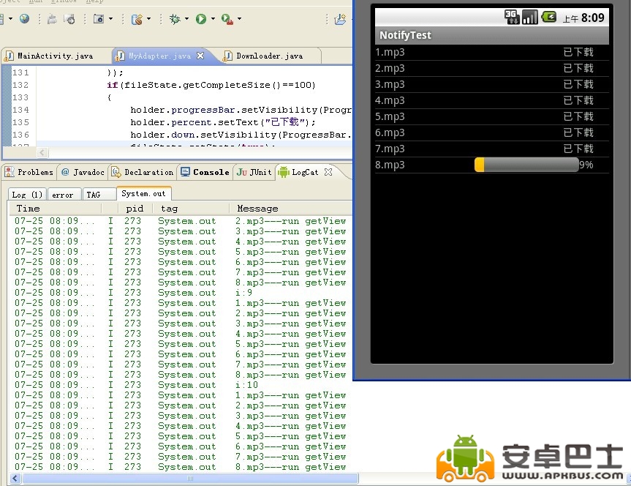Select the error filter tab in LogCat
Screen dimensions: 631x486
(63, 195)
